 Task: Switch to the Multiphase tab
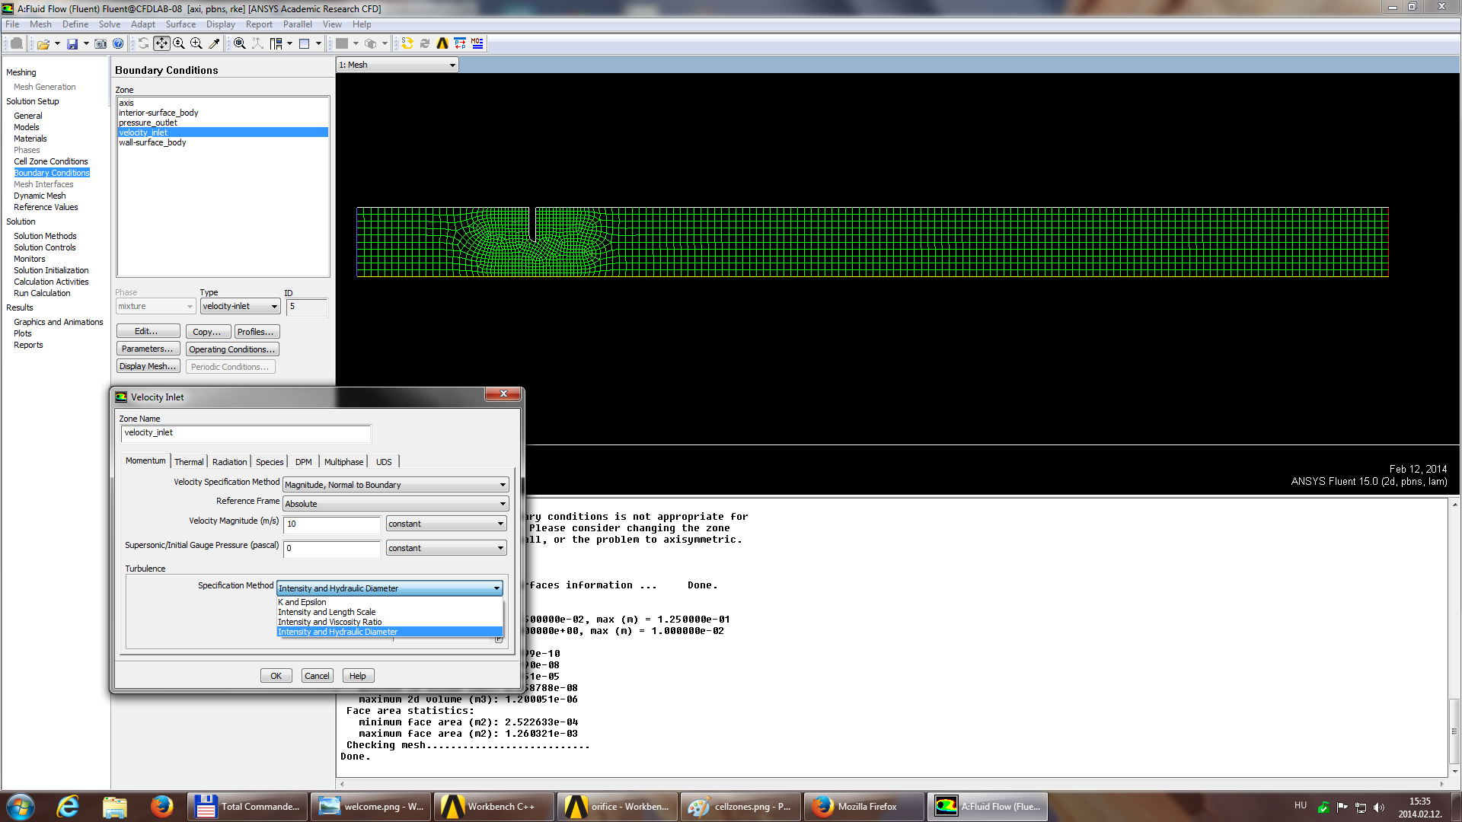343,462
